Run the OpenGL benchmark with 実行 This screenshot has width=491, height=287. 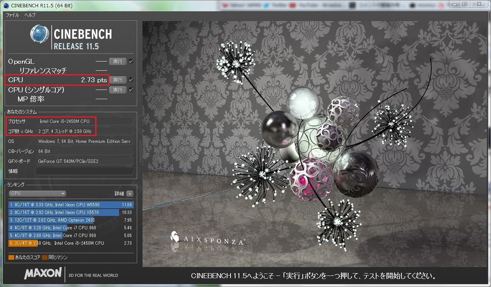pyautogui.click(x=118, y=61)
